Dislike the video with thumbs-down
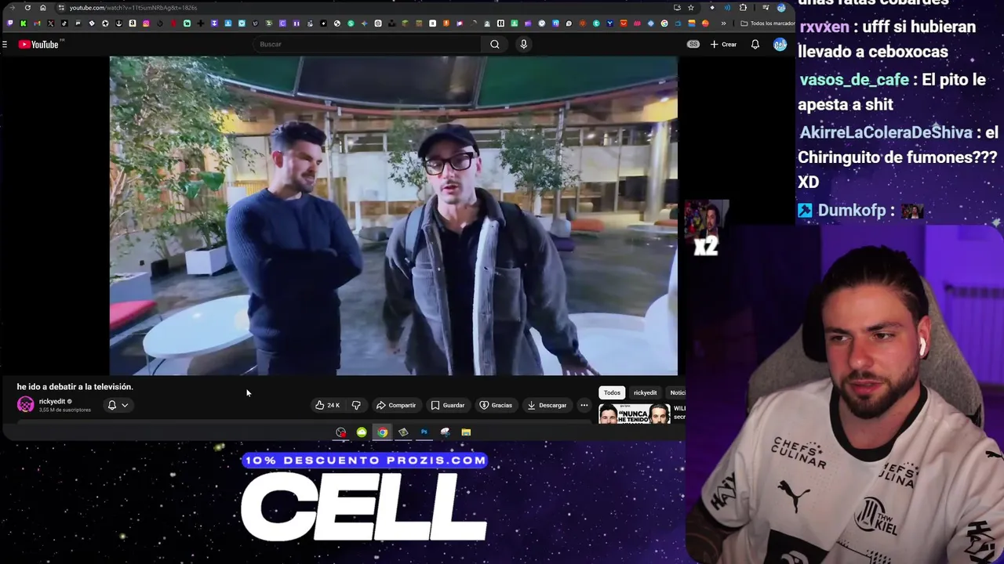This screenshot has width=1004, height=564. pyautogui.click(x=356, y=405)
